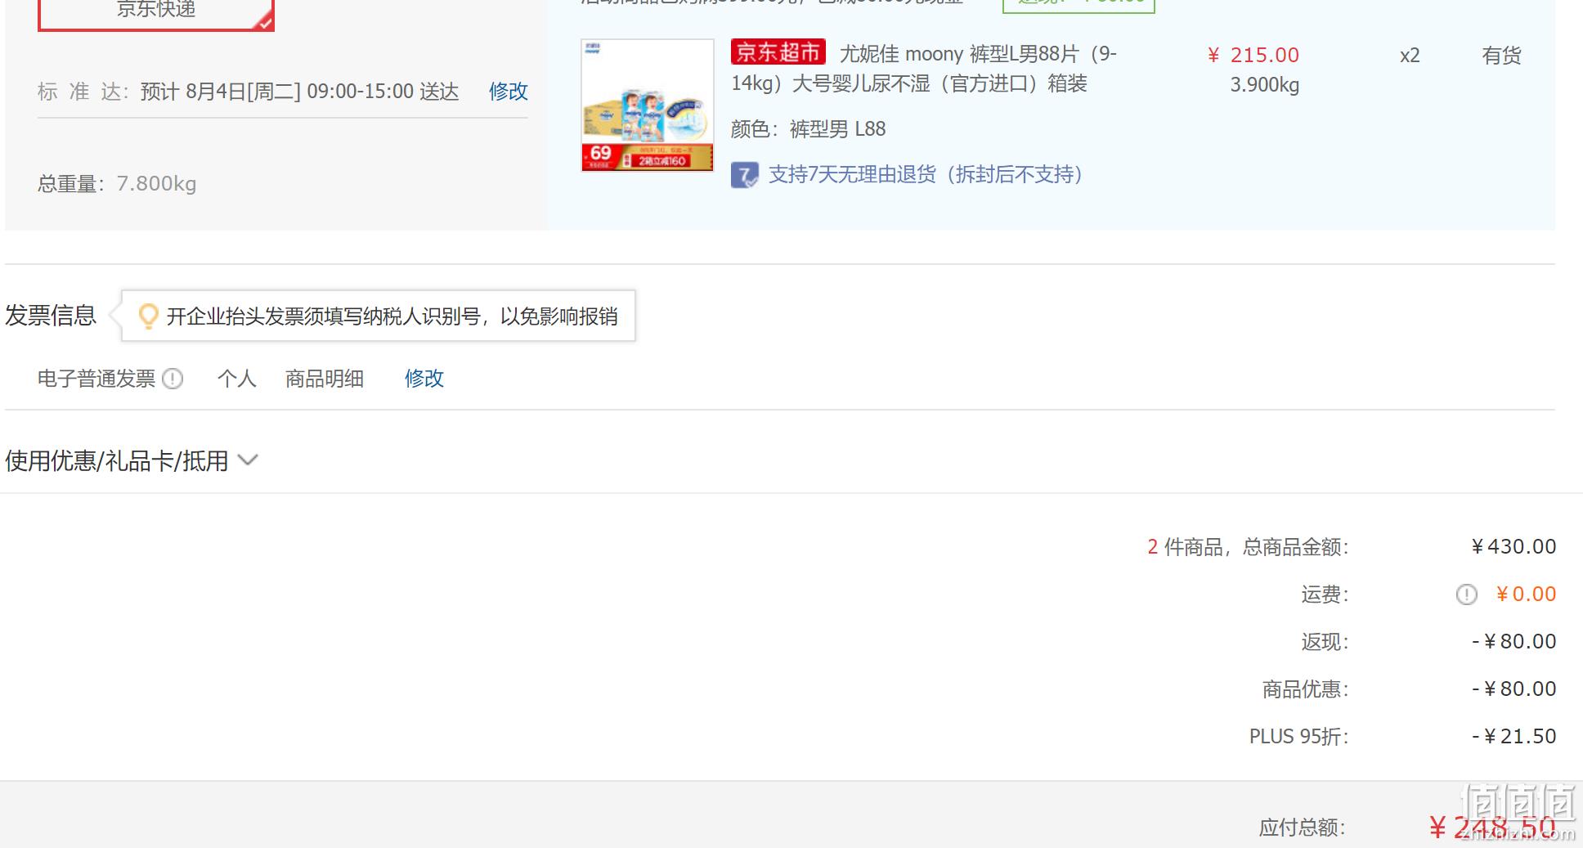The image size is (1583, 848).
Task: Click the 2 件商品，总商品金额 label
Action: pyautogui.click(x=1248, y=547)
